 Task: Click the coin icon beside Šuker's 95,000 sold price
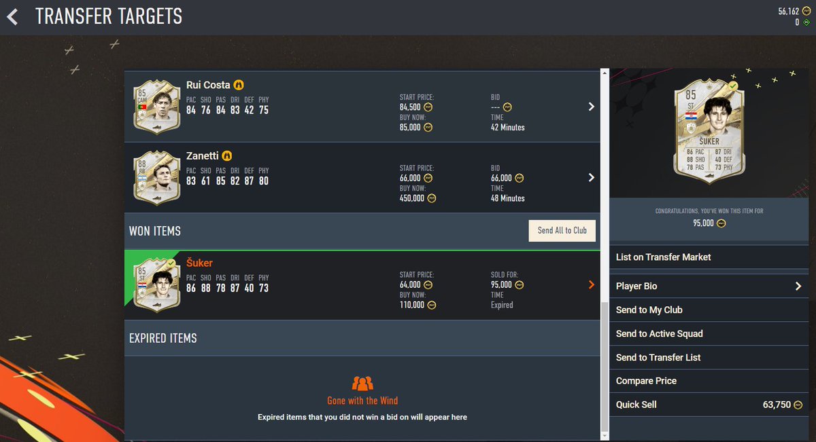[519, 285]
